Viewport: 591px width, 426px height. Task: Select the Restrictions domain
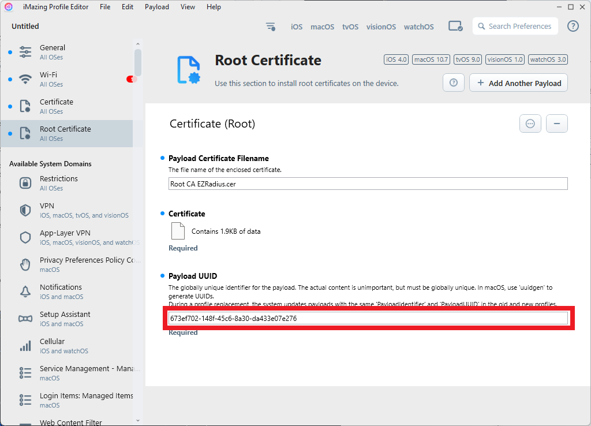[67, 183]
